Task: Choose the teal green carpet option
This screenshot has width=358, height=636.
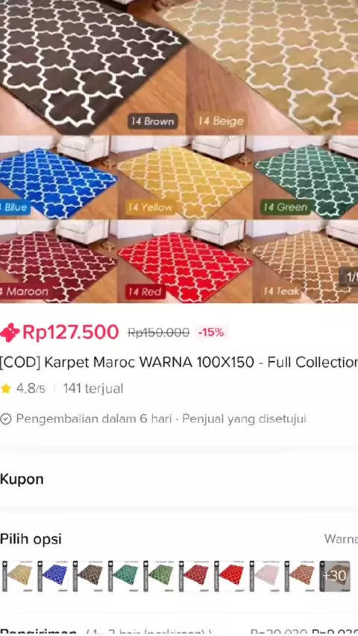Action: coord(123,576)
